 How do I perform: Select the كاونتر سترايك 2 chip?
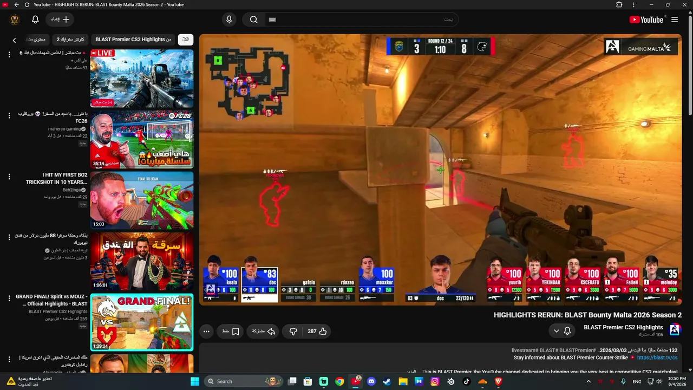click(x=71, y=40)
